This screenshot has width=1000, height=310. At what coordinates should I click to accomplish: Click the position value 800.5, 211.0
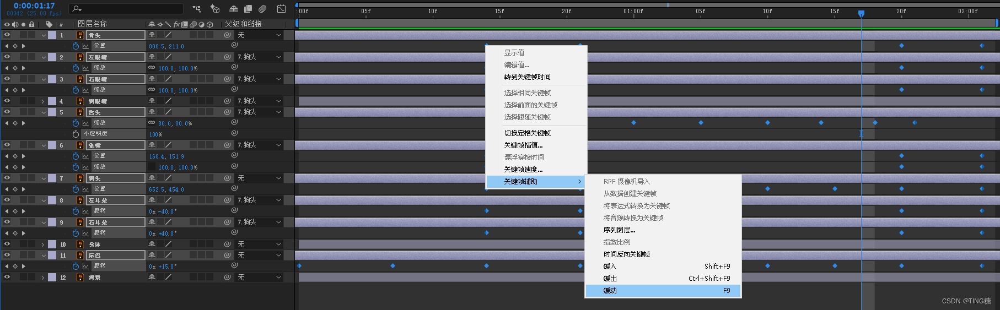coord(166,46)
